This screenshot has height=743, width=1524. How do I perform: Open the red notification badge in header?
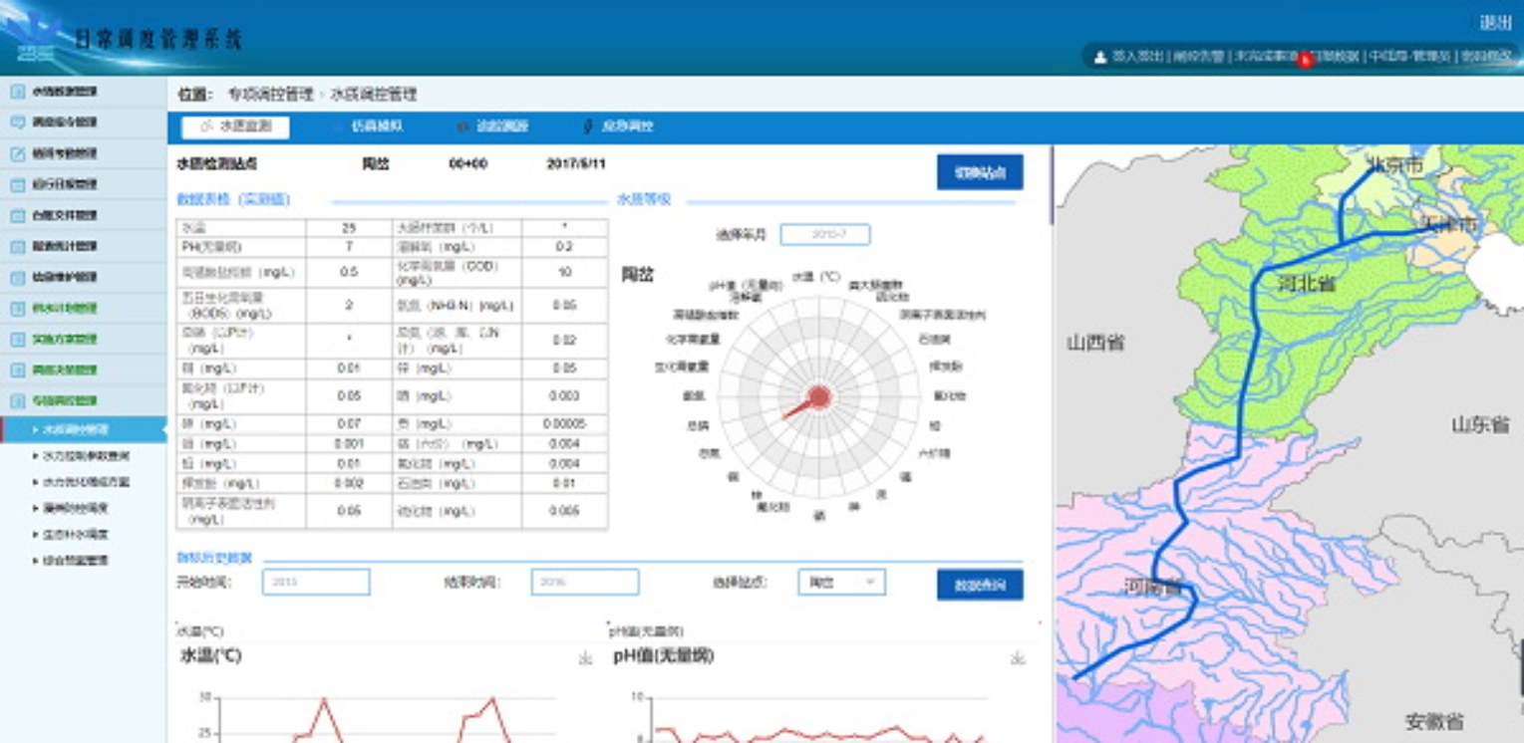click(1305, 60)
